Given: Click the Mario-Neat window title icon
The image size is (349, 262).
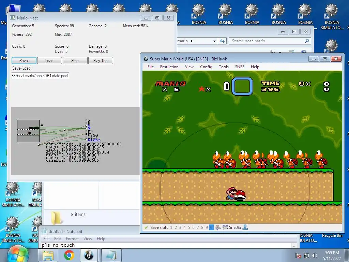Looking at the screenshot, I should [13, 18].
